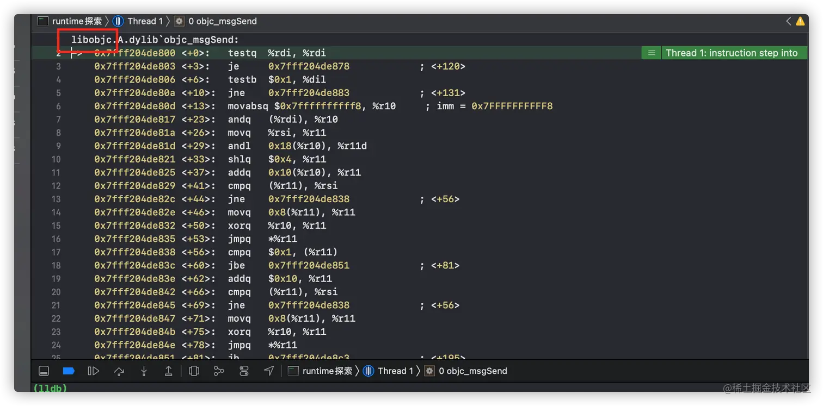Continue program execution from the debug bar

click(94, 371)
